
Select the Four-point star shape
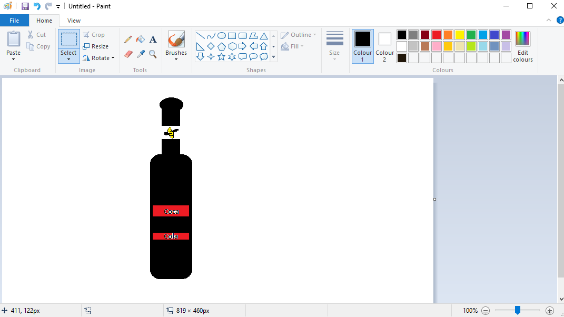click(211, 56)
